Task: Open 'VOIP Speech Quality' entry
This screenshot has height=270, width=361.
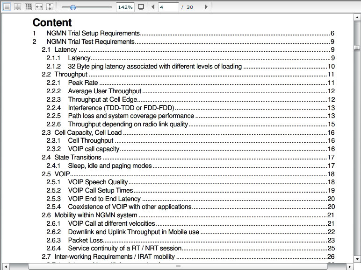Action: point(190,182)
